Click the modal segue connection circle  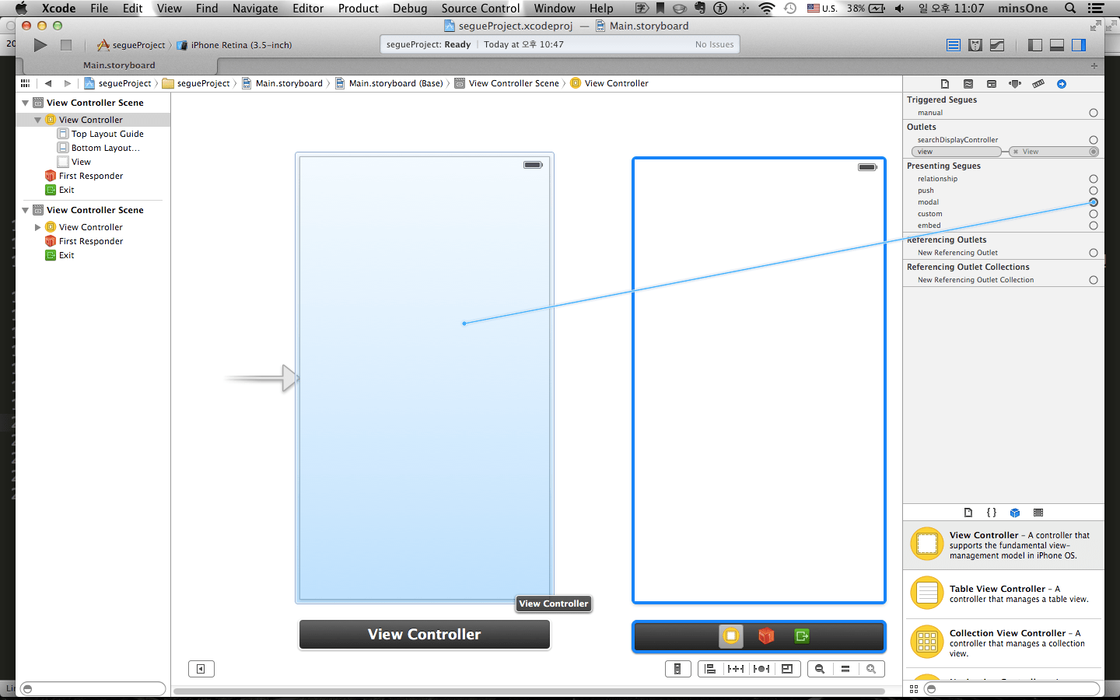click(x=1094, y=202)
